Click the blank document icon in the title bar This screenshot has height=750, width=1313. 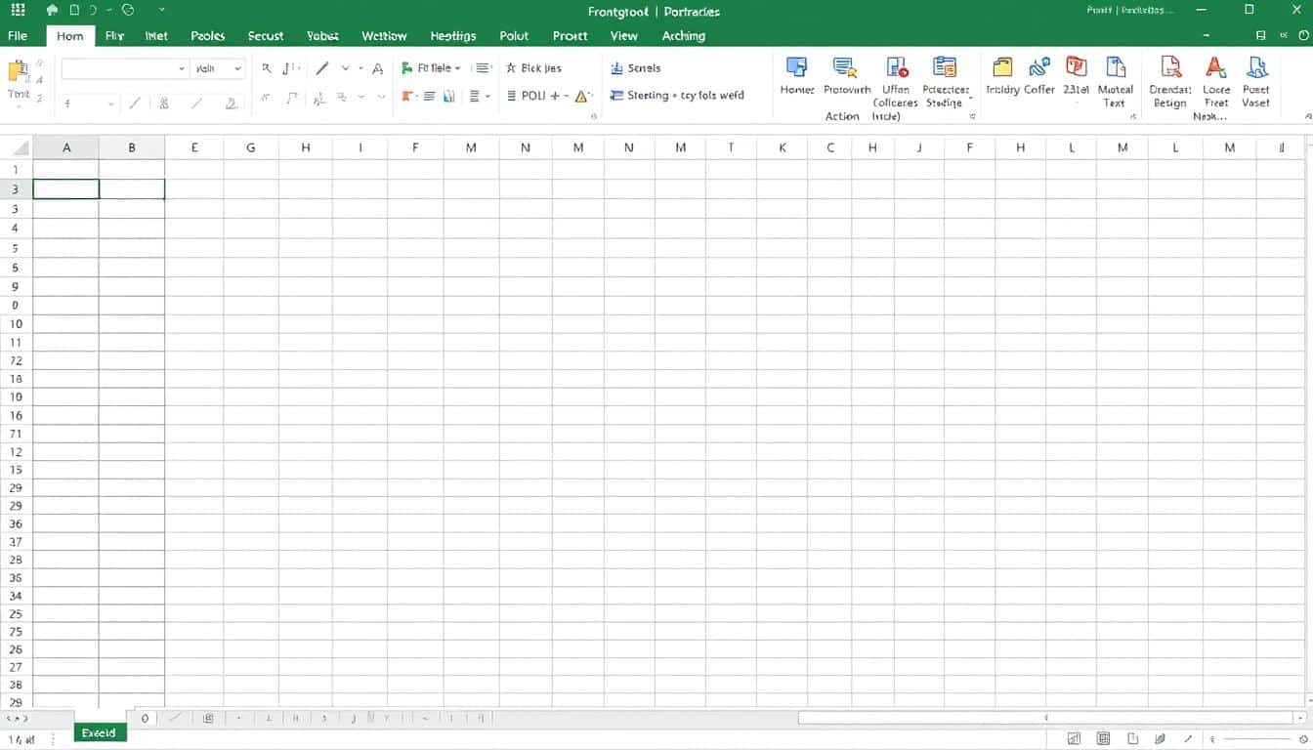pos(74,10)
